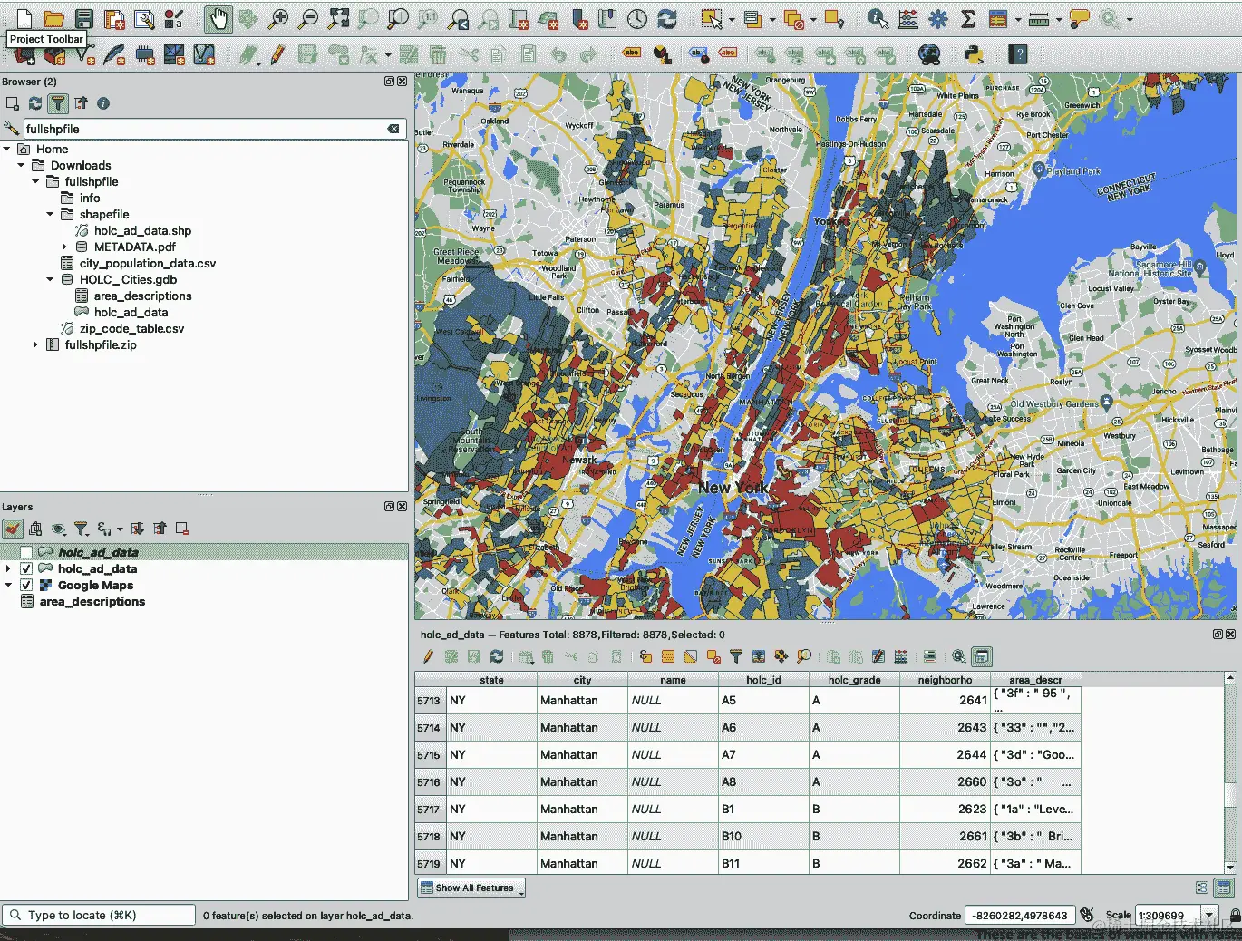Clear the fullshpfile filter text in Browser

pyautogui.click(x=394, y=129)
